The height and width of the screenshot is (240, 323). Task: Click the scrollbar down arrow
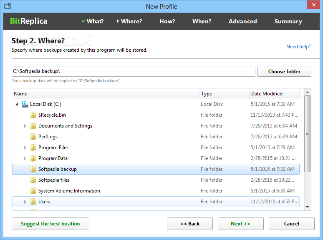pyautogui.click(x=307, y=207)
